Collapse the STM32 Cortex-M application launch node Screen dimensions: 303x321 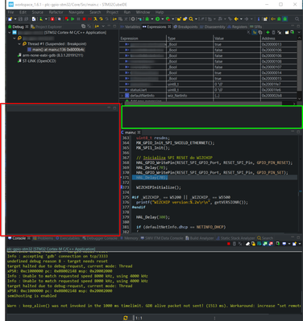(10, 32)
